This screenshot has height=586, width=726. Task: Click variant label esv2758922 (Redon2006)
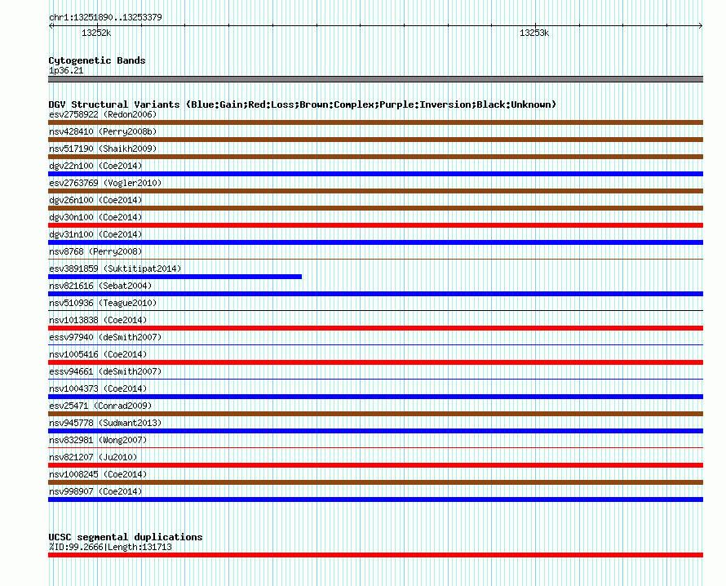pos(103,114)
